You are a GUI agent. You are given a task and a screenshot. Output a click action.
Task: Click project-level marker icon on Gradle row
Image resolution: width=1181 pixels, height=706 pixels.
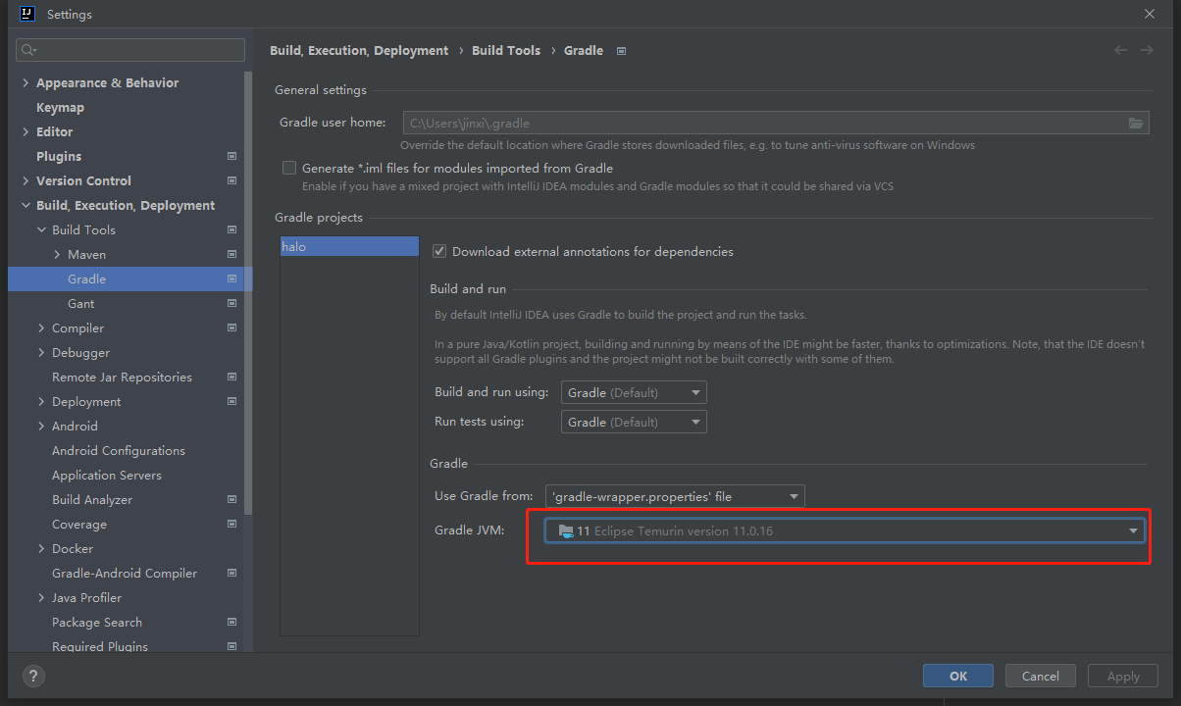tap(231, 278)
